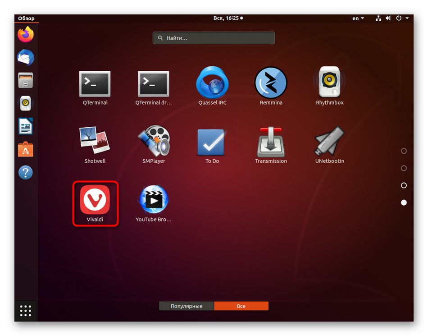Open Ubuntu Software in the dock
Screen dimensions: 428x336
(x=25, y=149)
